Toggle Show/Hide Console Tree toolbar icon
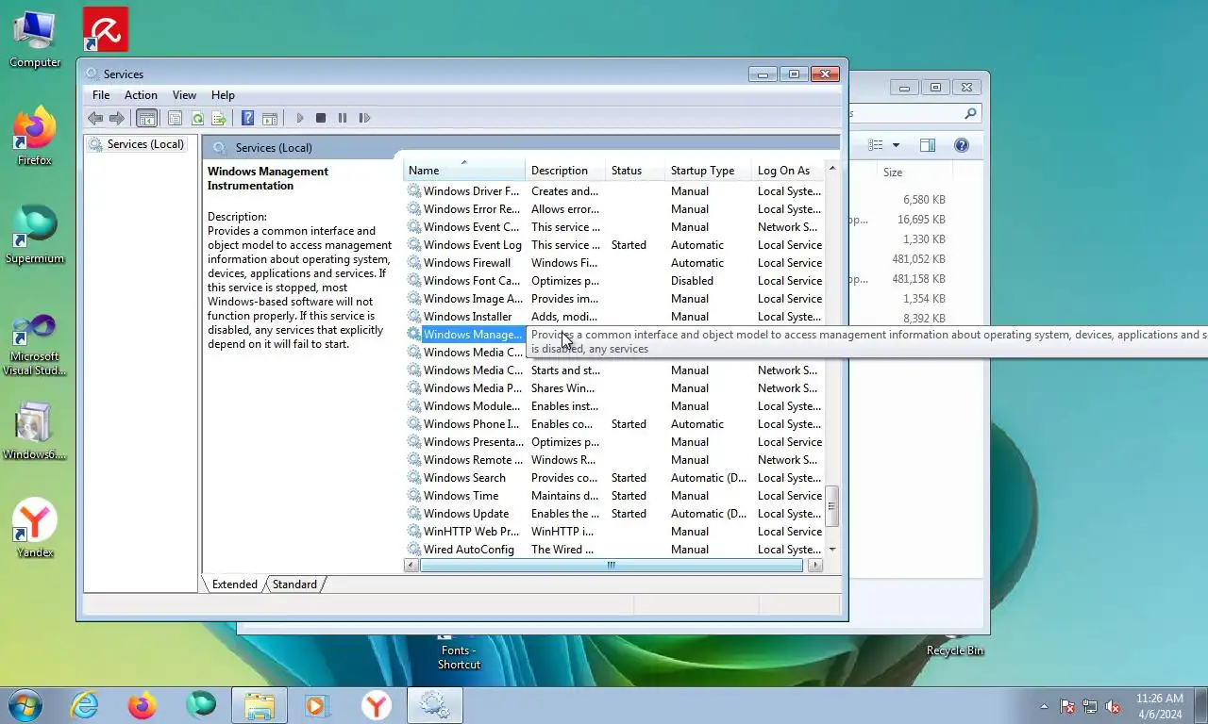1208x724 pixels. 146,118
